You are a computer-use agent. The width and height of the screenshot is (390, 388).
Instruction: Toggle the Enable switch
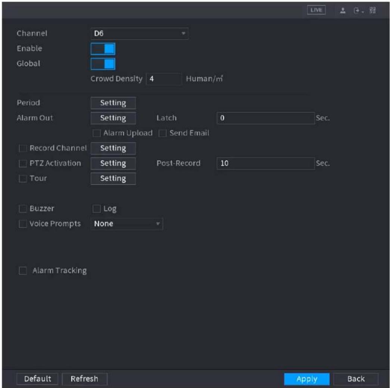pos(103,49)
